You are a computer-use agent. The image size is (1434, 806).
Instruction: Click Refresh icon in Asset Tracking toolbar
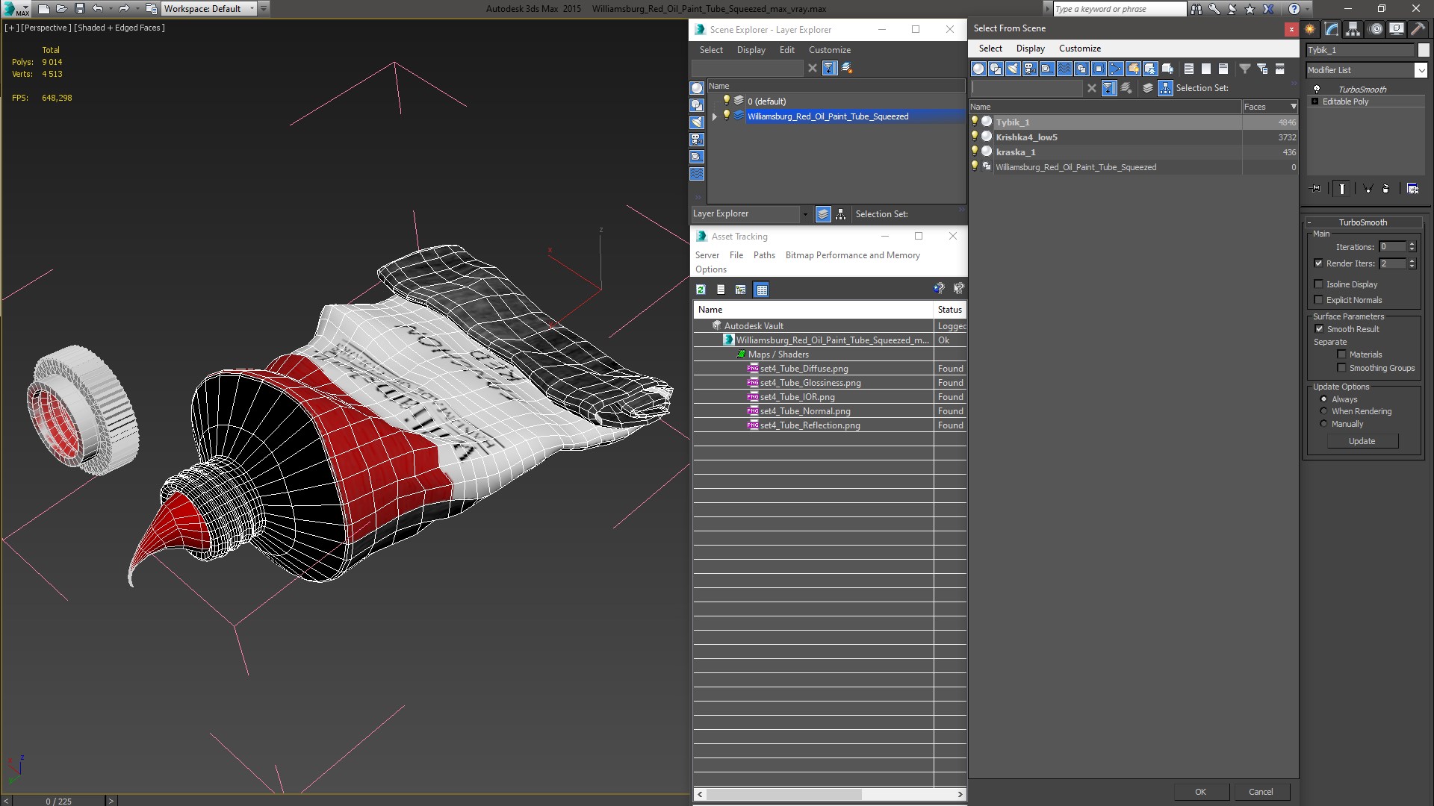click(701, 290)
